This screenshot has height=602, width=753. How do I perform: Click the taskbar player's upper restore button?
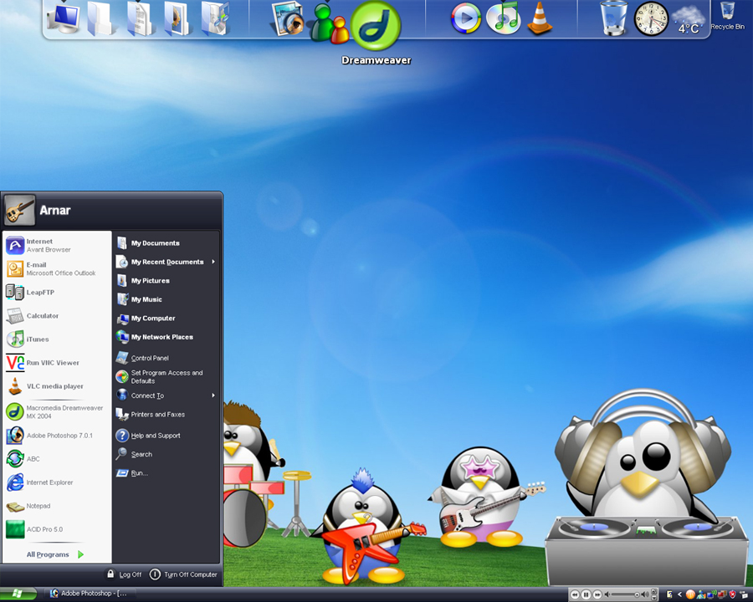coord(653,591)
